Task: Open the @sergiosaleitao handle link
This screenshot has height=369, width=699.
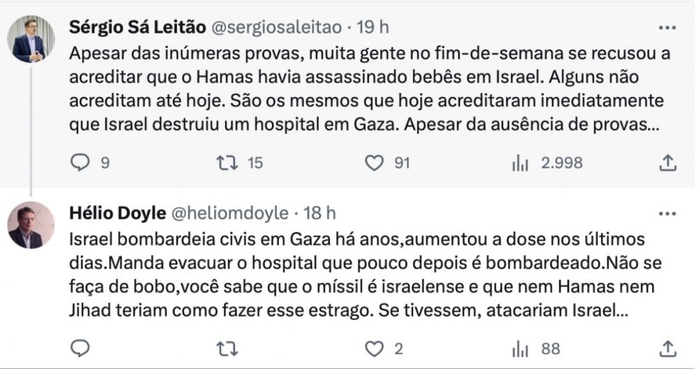Action: pos(277,27)
